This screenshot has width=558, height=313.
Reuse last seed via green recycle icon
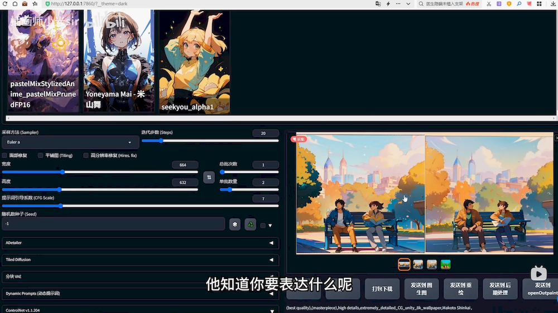(251, 224)
